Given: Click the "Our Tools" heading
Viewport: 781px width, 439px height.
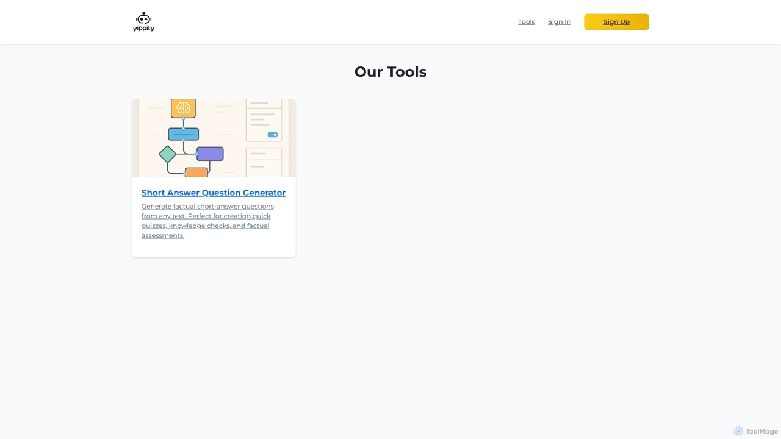Looking at the screenshot, I should pos(390,72).
